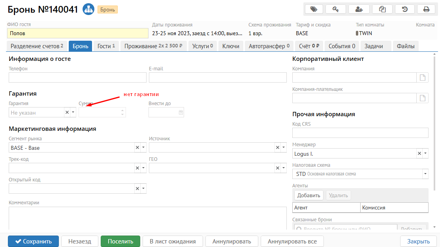Screen dimensions: 440x247
Task: Open calendar in Внести до field
Action: [181, 113]
